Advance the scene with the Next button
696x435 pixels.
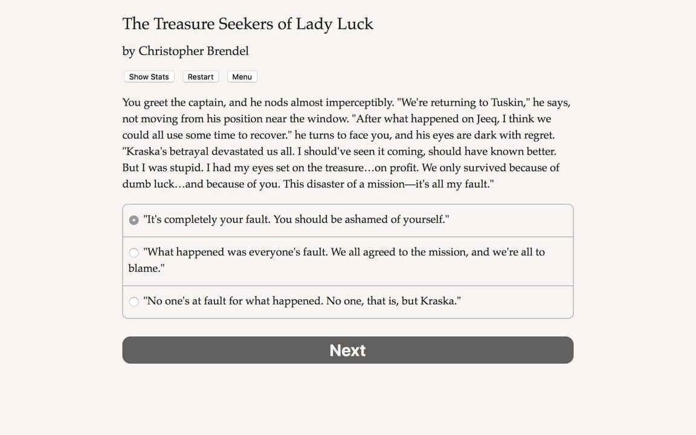(347, 350)
